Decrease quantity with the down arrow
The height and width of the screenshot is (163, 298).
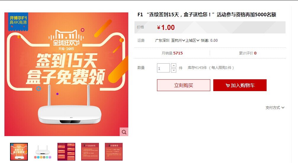point(174,70)
